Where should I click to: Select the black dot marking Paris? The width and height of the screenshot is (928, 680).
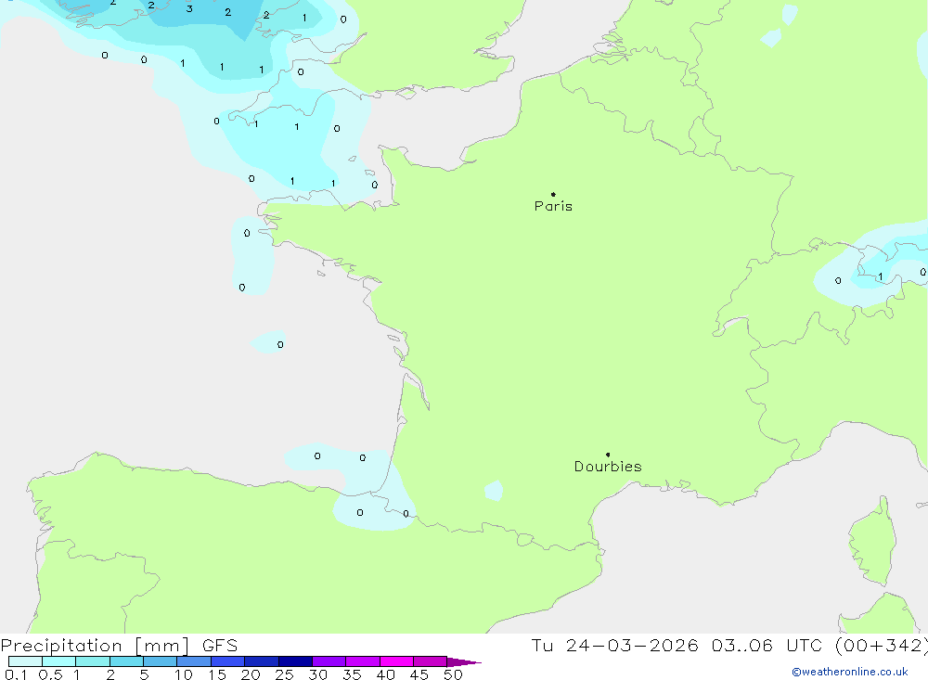click(553, 194)
